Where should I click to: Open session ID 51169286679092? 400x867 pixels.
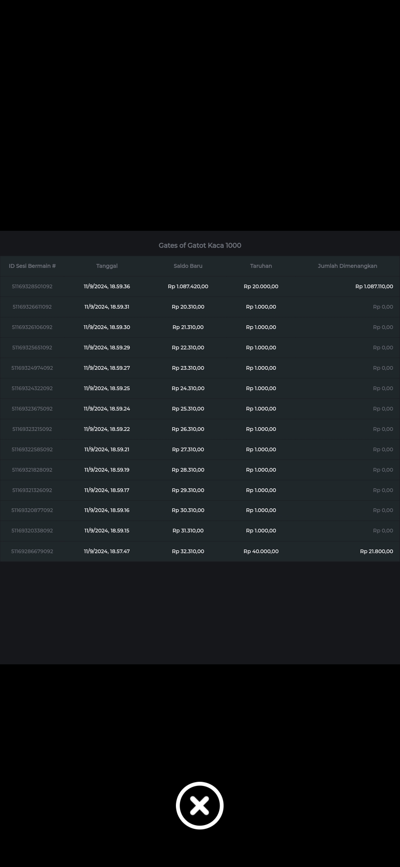pyautogui.click(x=32, y=551)
